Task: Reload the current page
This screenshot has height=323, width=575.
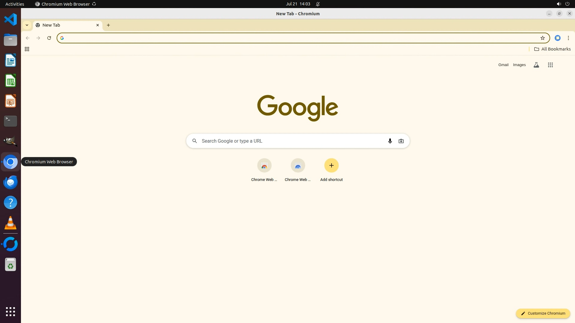Action: pos(49,38)
